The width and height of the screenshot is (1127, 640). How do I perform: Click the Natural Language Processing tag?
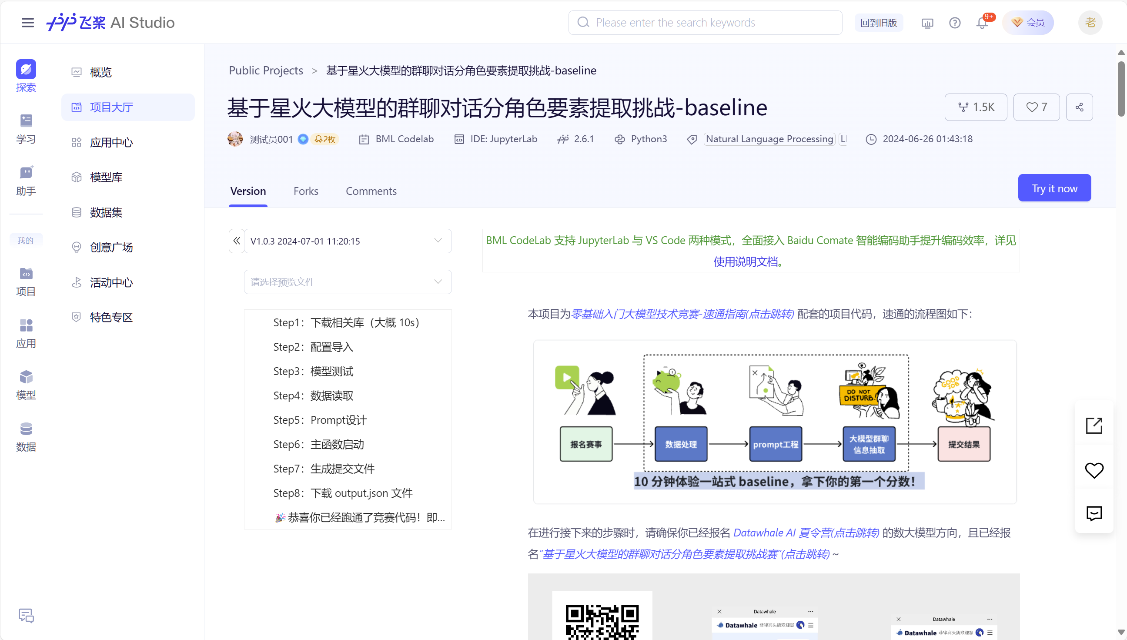[769, 139]
